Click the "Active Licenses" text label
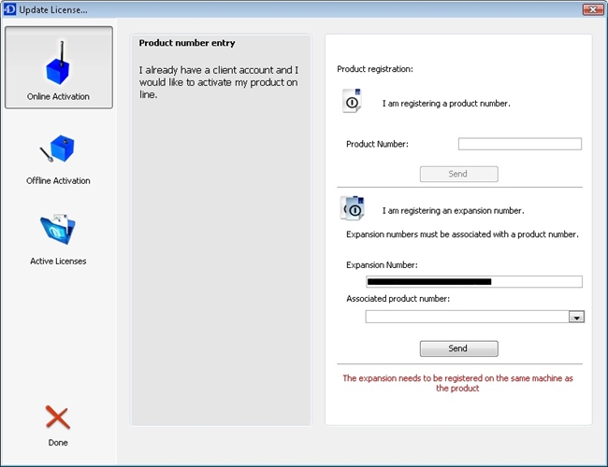Screen dimensions: 608x467 pyautogui.click(x=58, y=262)
